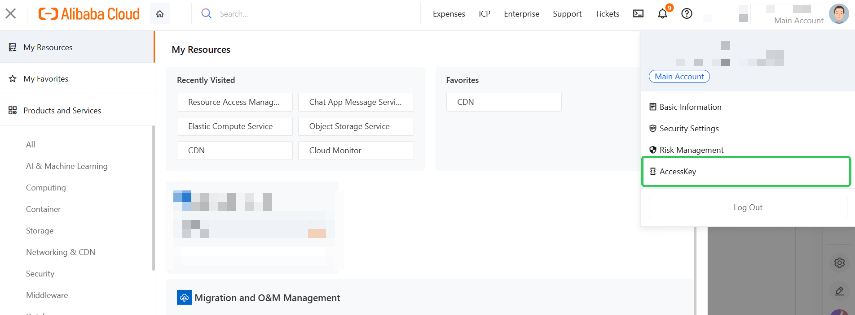Click the sidebar category list scrollbar
The image size is (855, 315).
click(154, 198)
